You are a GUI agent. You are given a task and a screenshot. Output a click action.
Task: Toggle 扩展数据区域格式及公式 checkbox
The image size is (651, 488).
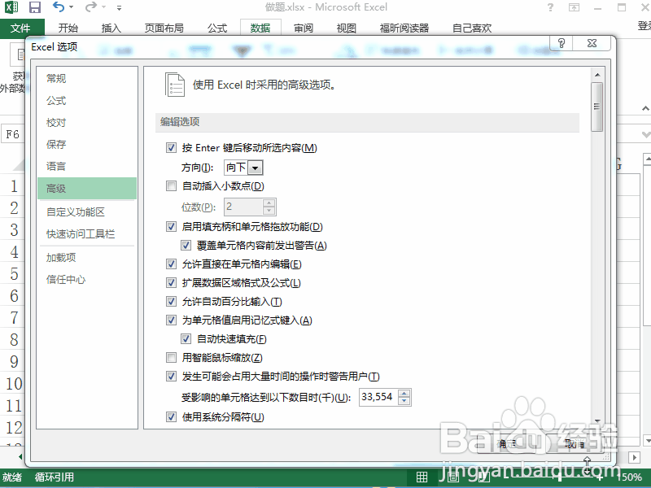[171, 282]
